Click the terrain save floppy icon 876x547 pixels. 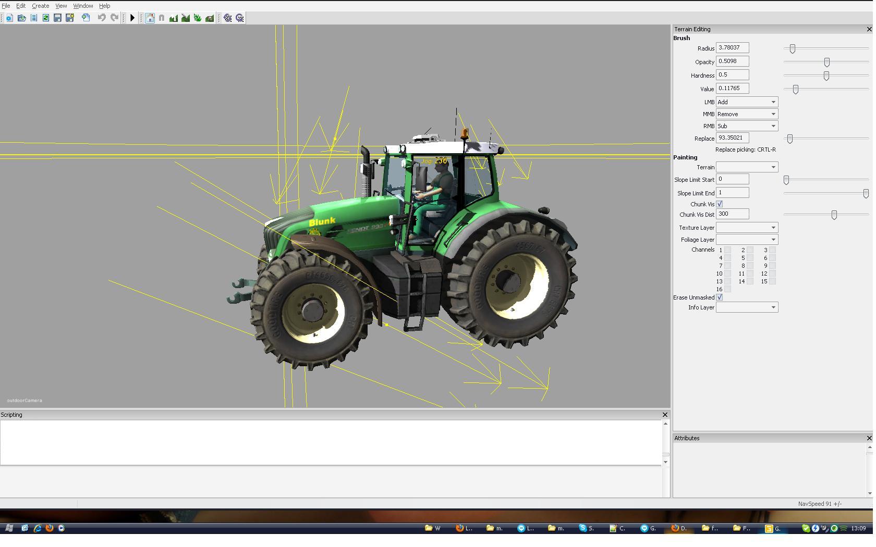coord(210,18)
